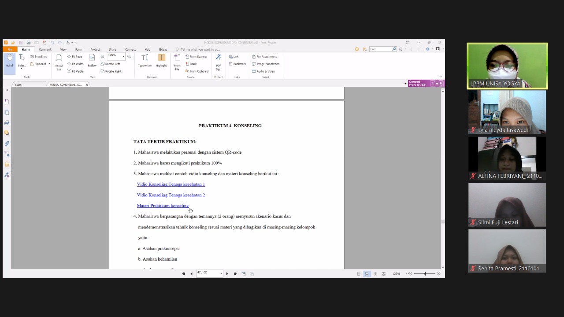Zoom in with the ribbon magnifier plus
564x317 pixels.
coord(129,56)
